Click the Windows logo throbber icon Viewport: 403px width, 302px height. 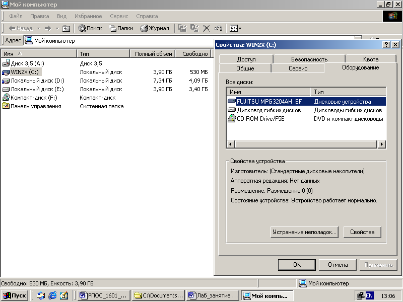point(392,16)
